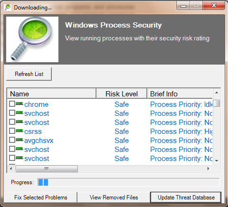Click the green process icon beside csrss

pyautogui.click(x=19, y=131)
